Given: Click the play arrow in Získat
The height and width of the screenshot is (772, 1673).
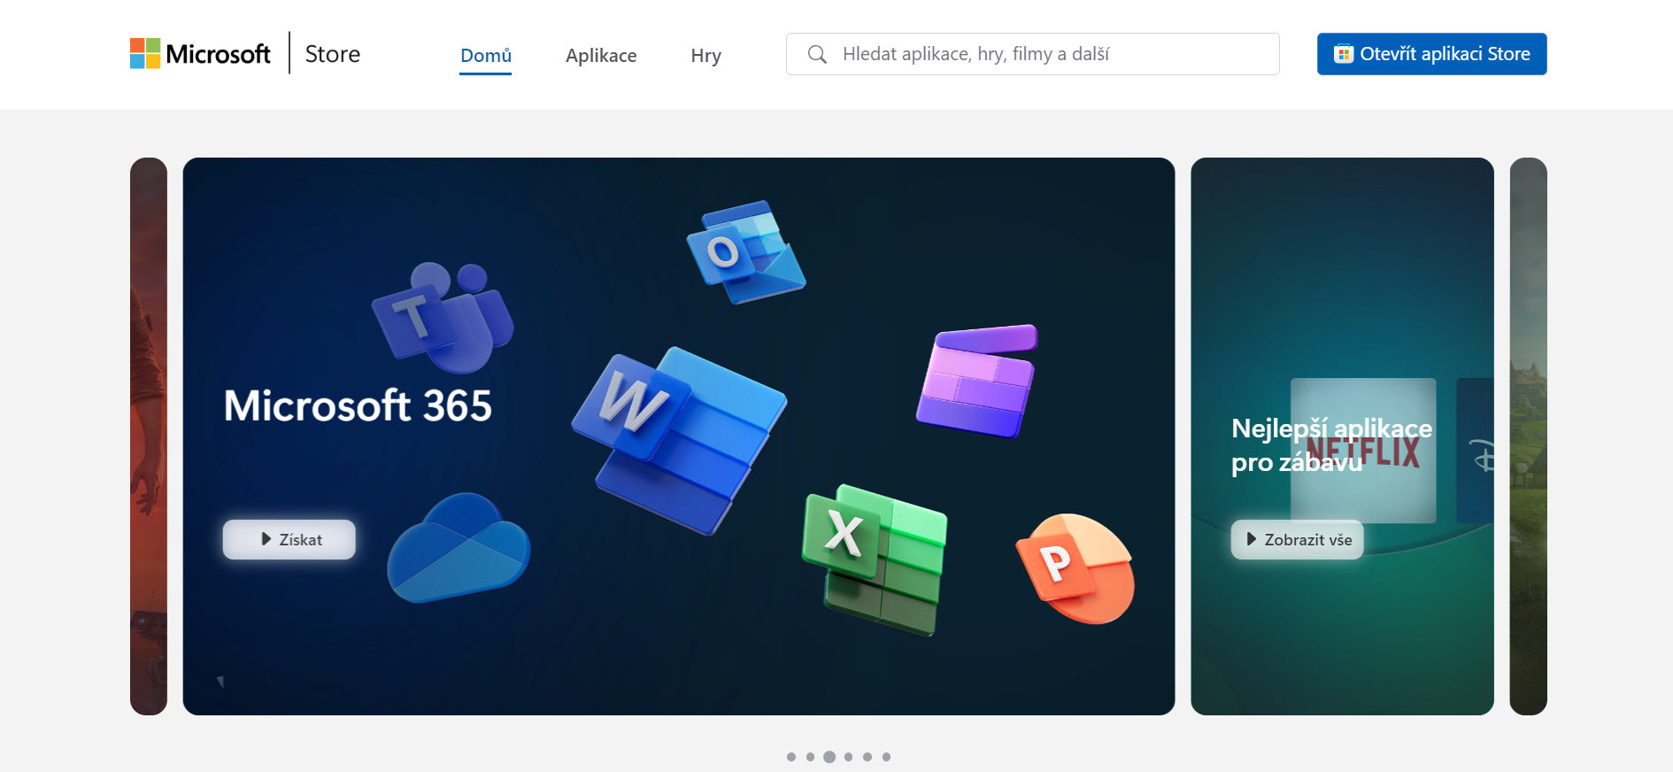Looking at the screenshot, I should [266, 539].
